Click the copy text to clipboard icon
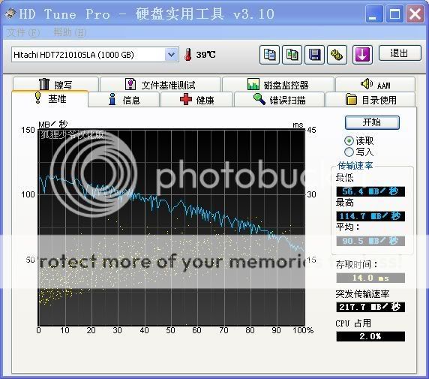Screen dimensions: 429x379 [x=269, y=55]
